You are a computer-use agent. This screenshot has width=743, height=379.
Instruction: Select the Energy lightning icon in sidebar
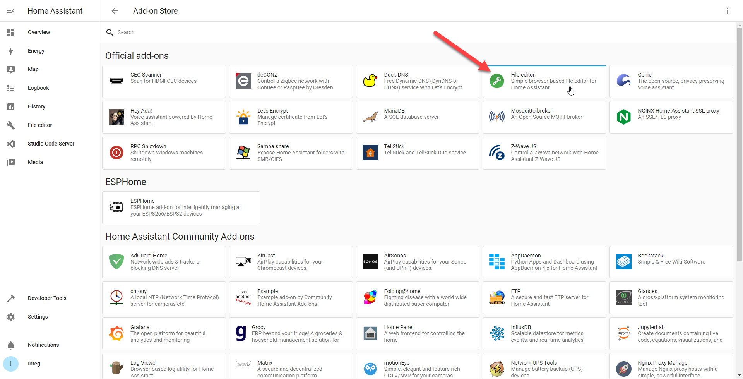tap(11, 51)
